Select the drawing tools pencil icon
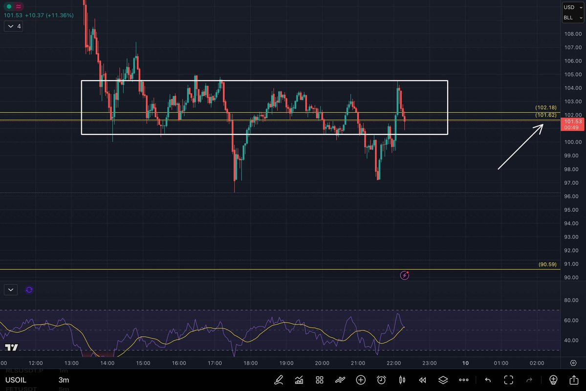The height and width of the screenshot is (391, 586). (x=279, y=380)
